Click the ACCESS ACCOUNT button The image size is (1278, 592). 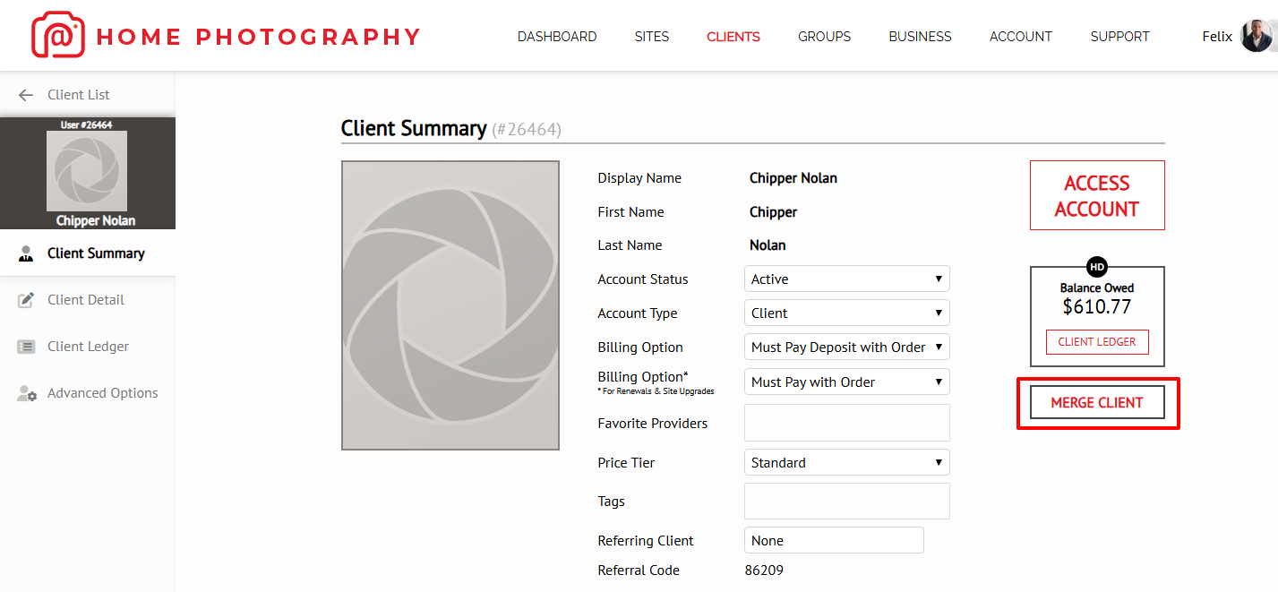tap(1097, 195)
